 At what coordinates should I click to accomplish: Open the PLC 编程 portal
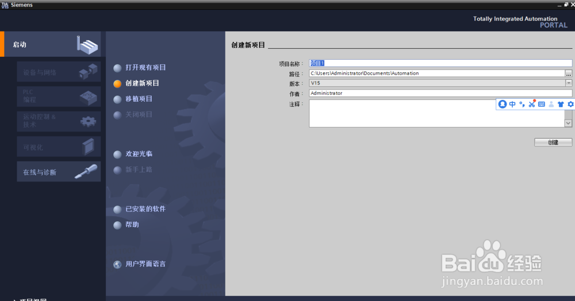[59, 97]
